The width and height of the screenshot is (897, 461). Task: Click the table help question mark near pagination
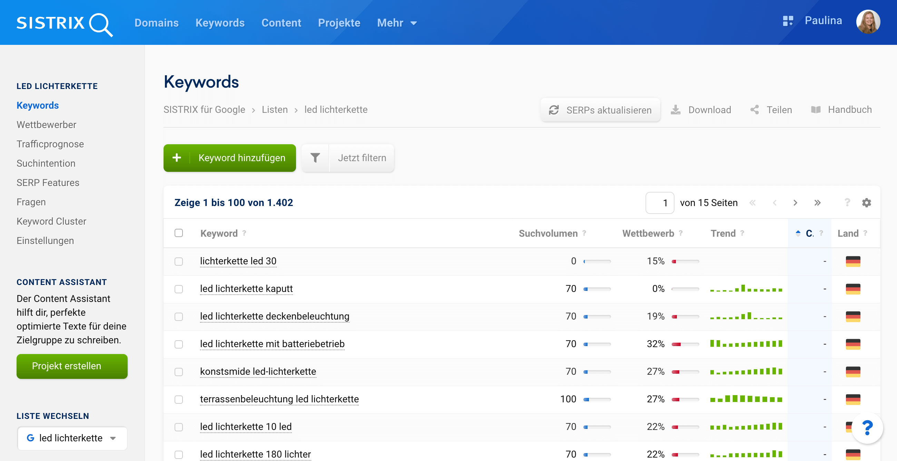[x=847, y=202]
